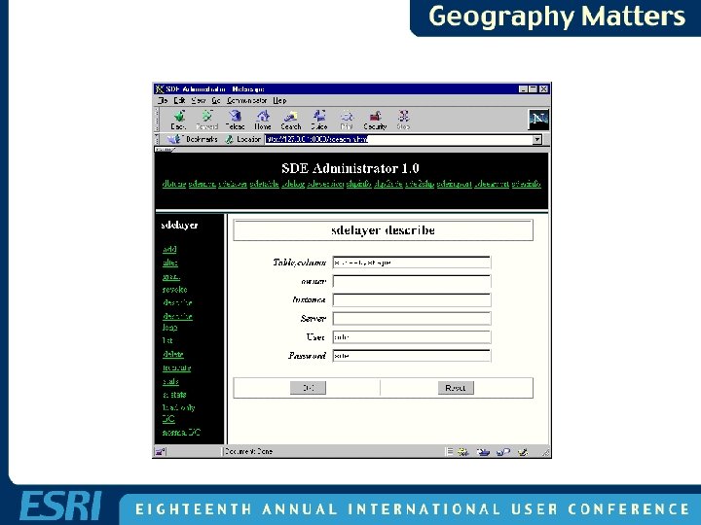Select the stats link in sidebar
Screen dimensions: 701x525
point(170,381)
